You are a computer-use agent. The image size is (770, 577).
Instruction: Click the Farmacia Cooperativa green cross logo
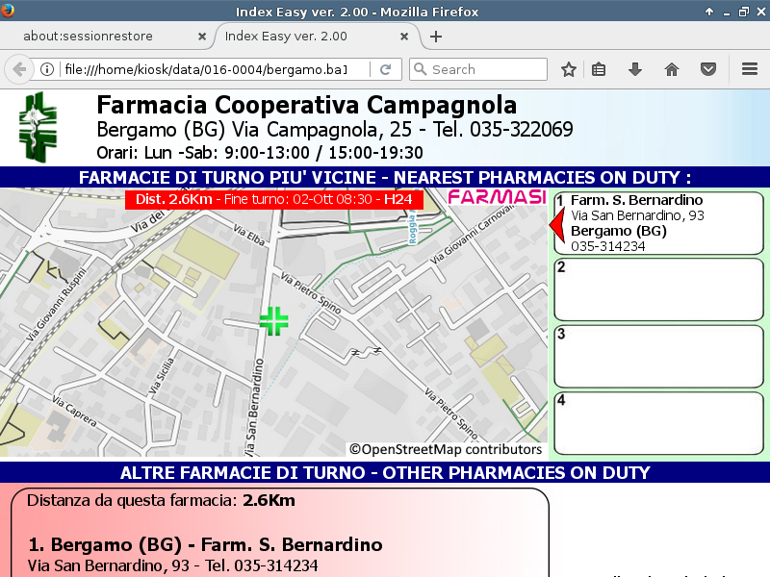39,127
